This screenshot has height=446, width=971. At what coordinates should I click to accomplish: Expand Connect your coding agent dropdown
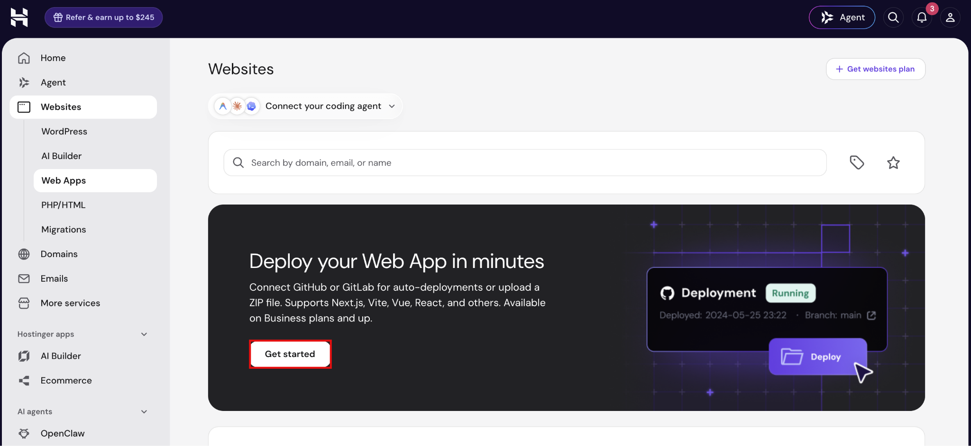pos(305,106)
